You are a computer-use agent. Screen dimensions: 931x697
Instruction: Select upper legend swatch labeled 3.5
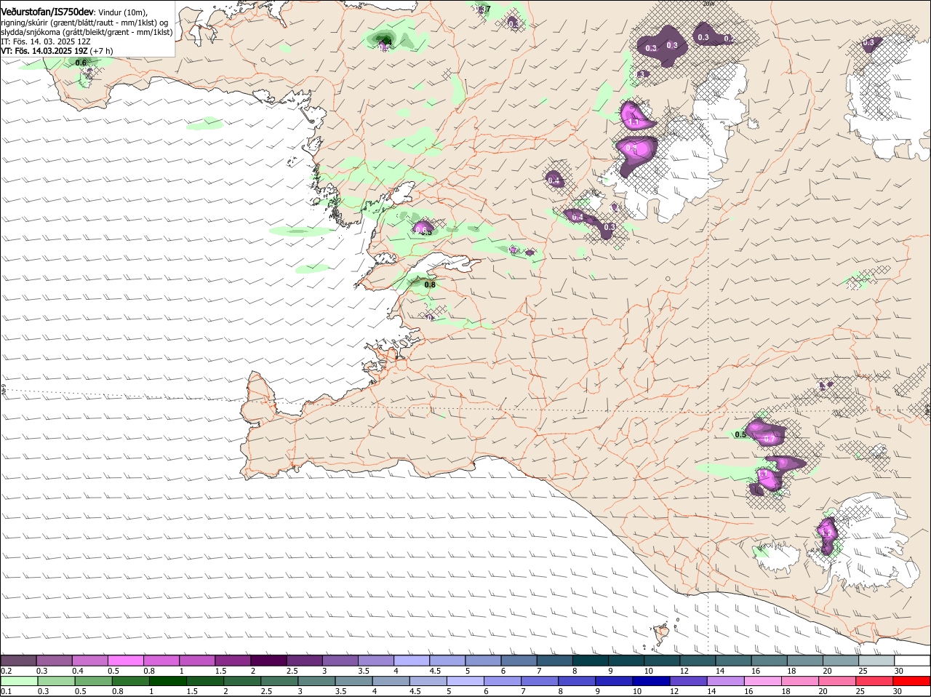377,661
